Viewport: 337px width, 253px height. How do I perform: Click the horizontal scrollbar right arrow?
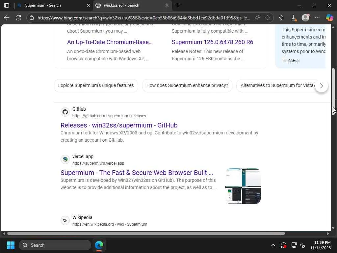pyautogui.click(x=328, y=234)
